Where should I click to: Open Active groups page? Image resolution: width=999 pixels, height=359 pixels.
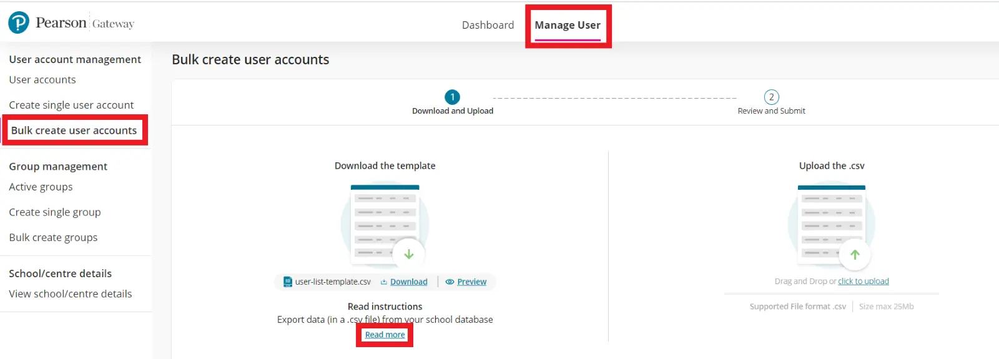click(41, 187)
